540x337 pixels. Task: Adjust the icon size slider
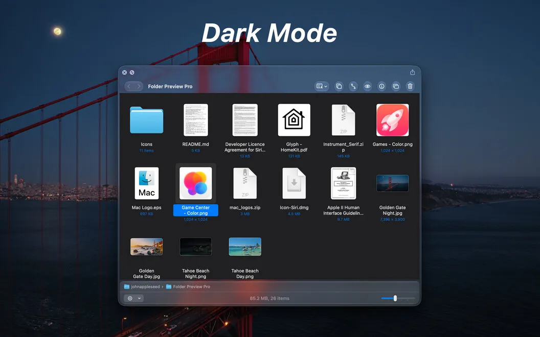[395, 298]
